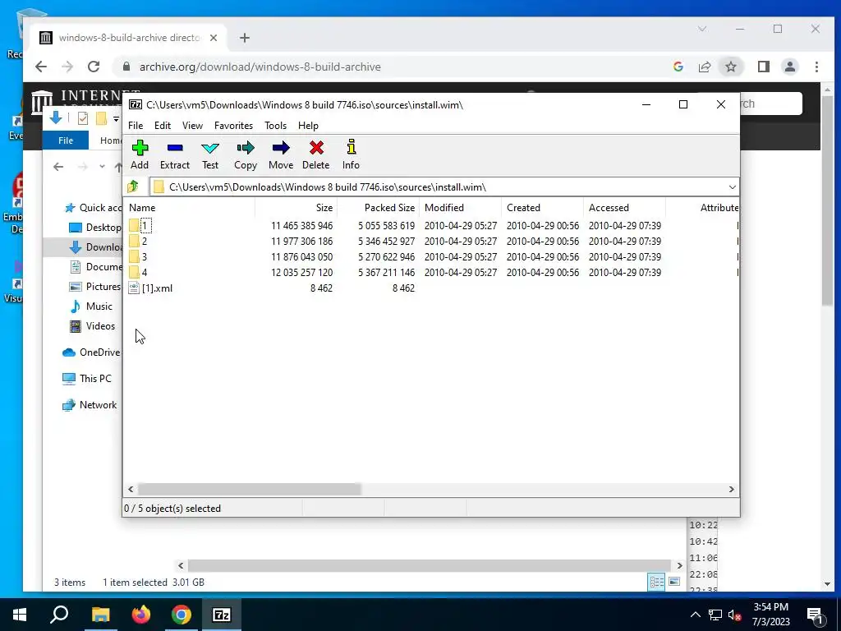Click the Add toolbar icon in 7-Zip
Screen dimensions: 841x631
(140, 154)
